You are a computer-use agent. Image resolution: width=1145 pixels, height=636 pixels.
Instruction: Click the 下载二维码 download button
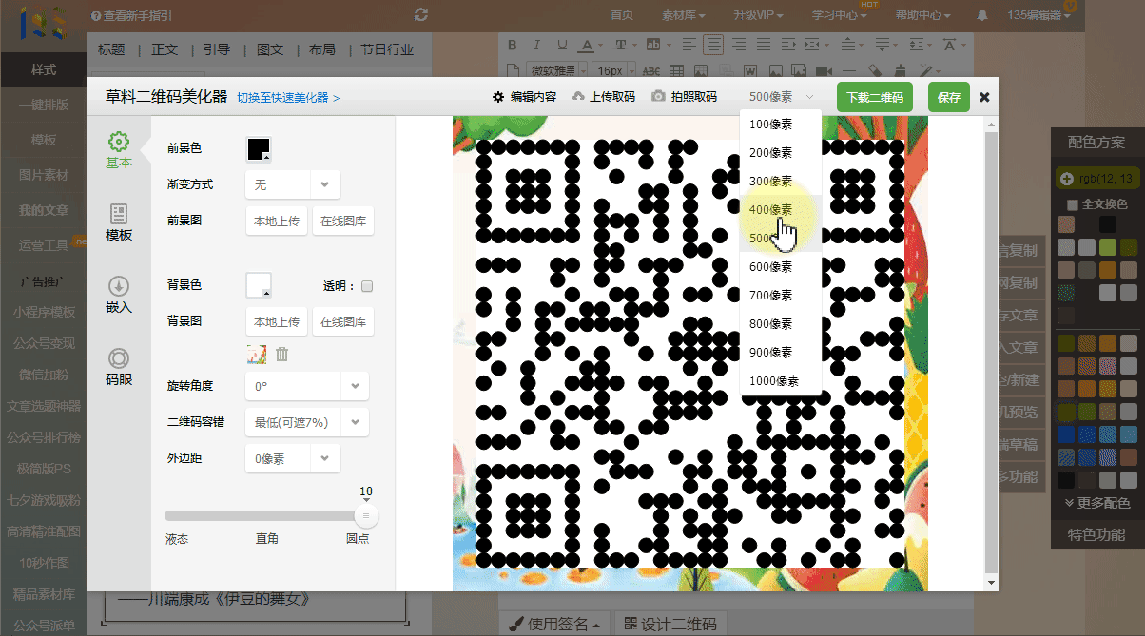pos(875,97)
